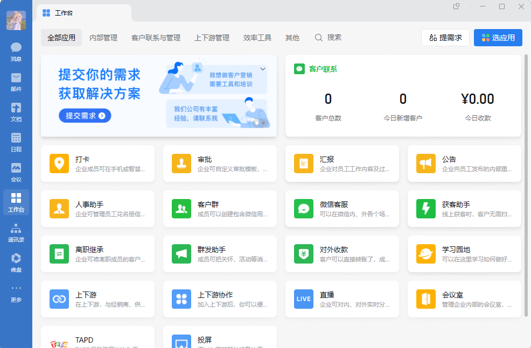The width and height of the screenshot is (531, 348).
Task: Open the 打卡 (check-in) app icon
Action: (59, 164)
